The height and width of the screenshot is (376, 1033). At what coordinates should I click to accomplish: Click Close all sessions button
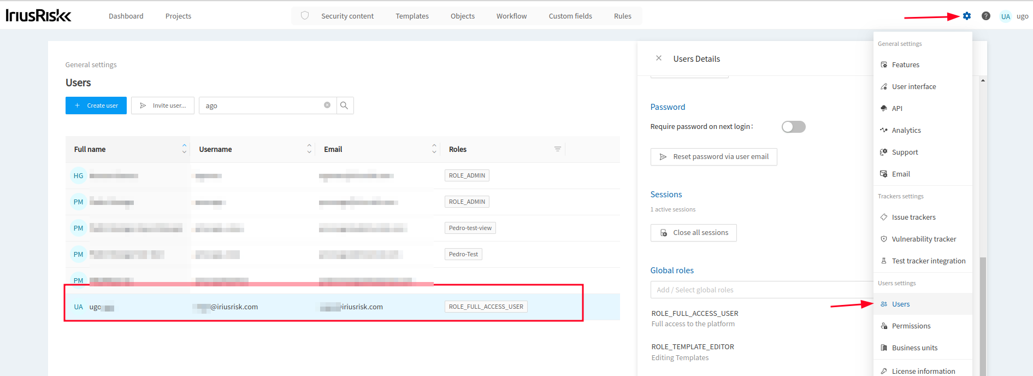(693, 233)
